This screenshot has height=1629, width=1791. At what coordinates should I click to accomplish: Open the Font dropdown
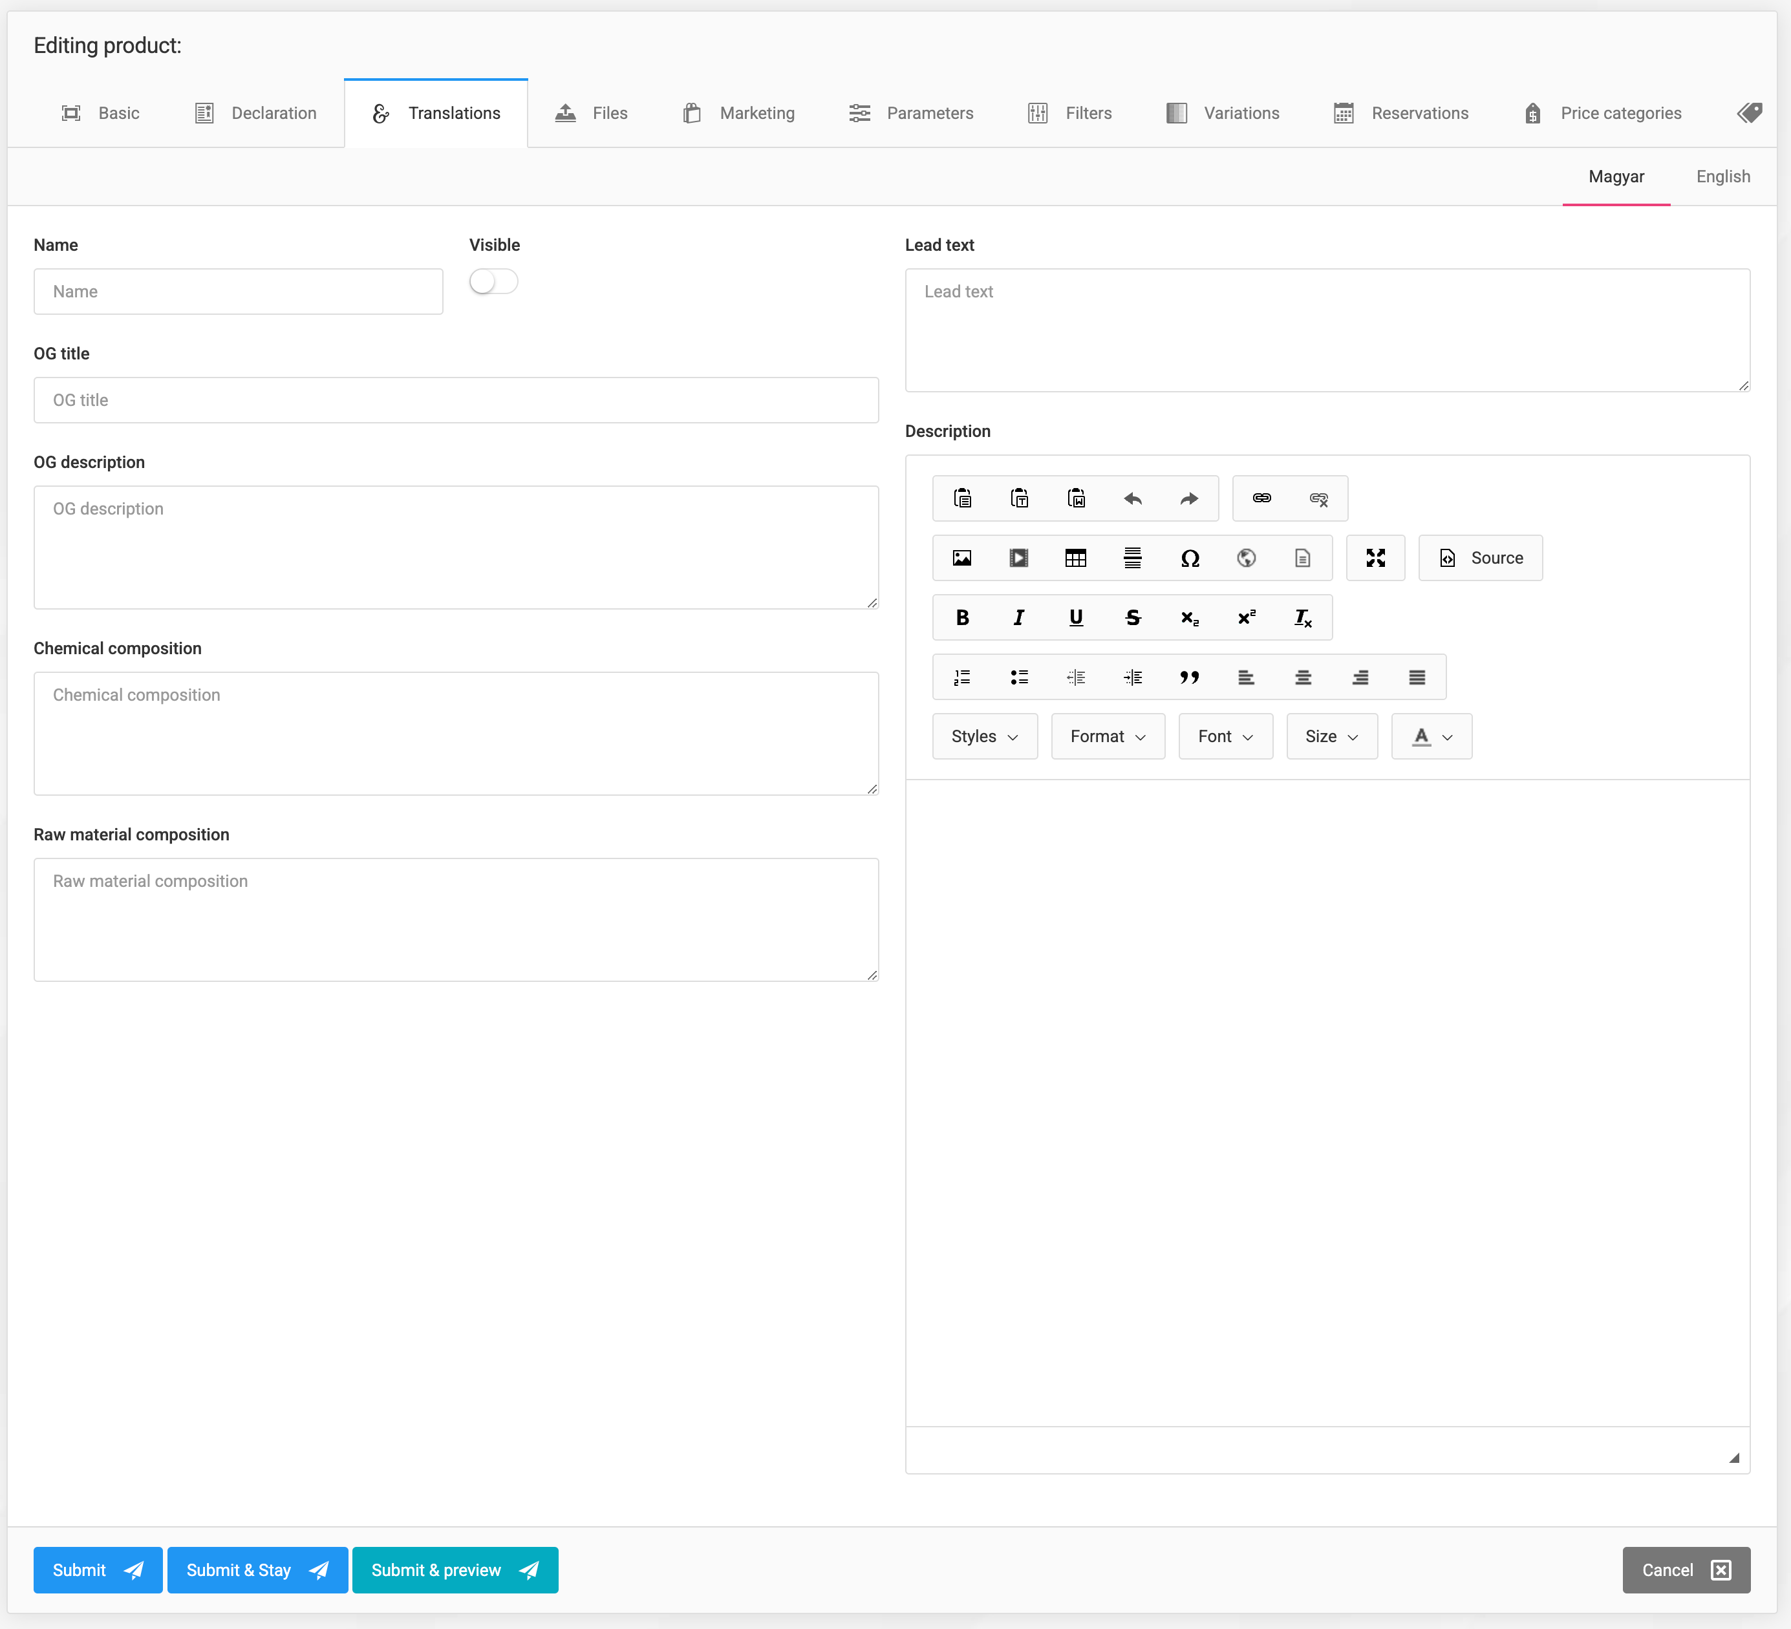pyautogui.click(x=1224, y=736)
